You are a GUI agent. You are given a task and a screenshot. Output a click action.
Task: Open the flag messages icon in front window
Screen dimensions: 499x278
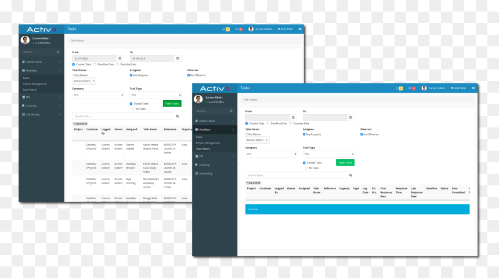pos(410,89)
